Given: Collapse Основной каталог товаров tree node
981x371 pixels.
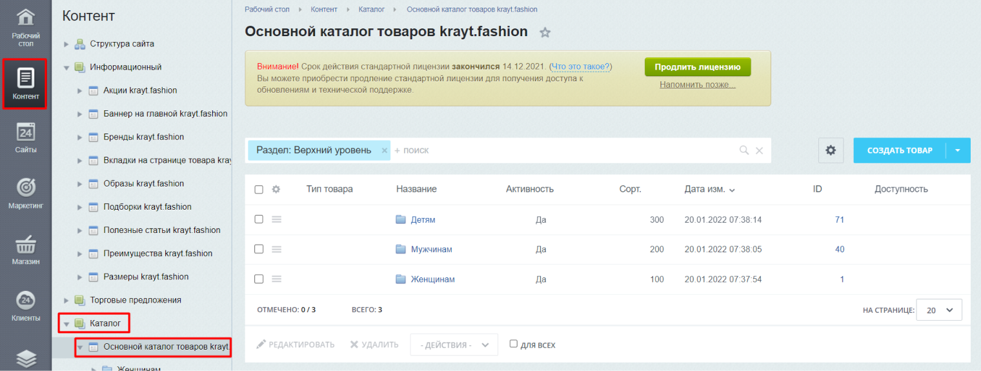Looking at the screenshot, I should [79, 347].
